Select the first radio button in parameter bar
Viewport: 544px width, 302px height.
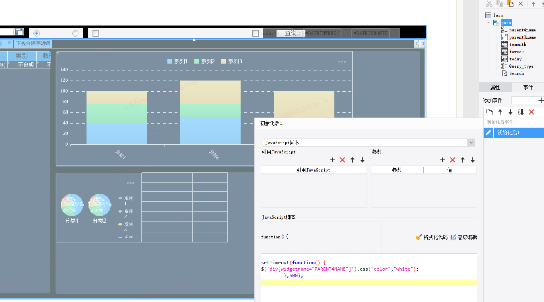pos(37,33)
